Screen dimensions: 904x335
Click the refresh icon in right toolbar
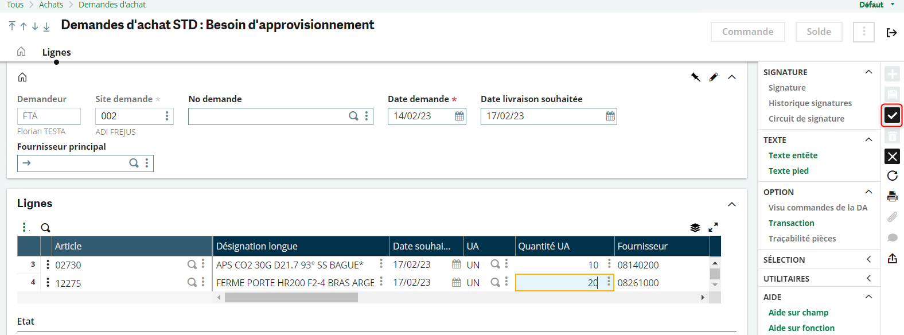pyautogui.click(x=892, y=176)
